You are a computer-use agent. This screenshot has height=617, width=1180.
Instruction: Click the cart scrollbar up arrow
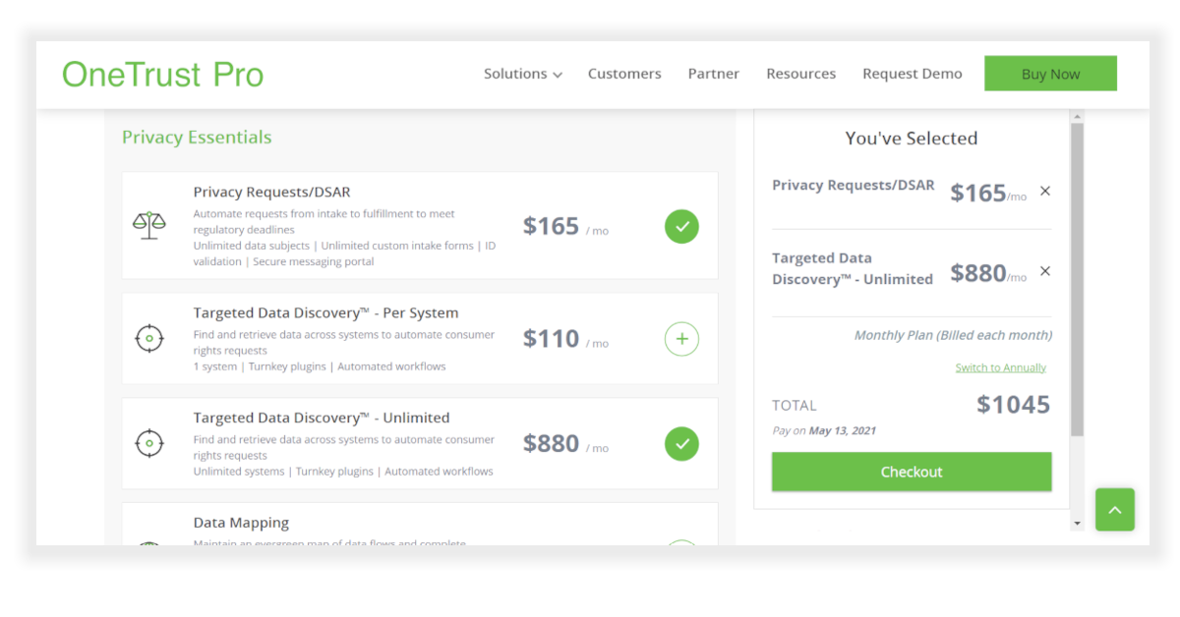(x=1077, y=116)
